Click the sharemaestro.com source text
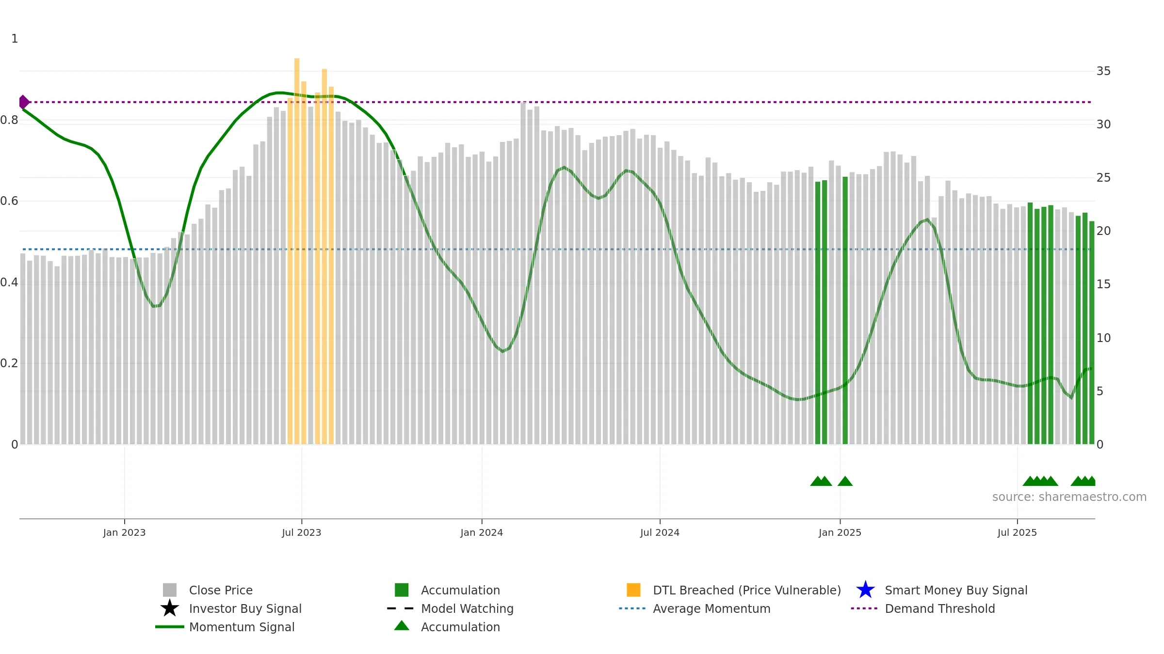1164x654 pixels. tap(1069, 497)
